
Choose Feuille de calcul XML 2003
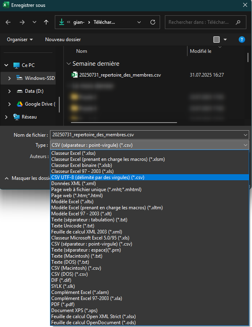[149, 232]
